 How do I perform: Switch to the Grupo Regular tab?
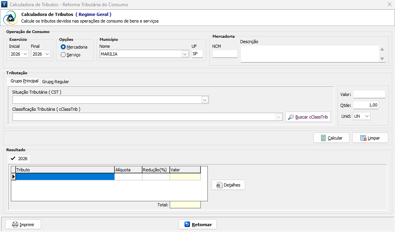coord(56,82)
